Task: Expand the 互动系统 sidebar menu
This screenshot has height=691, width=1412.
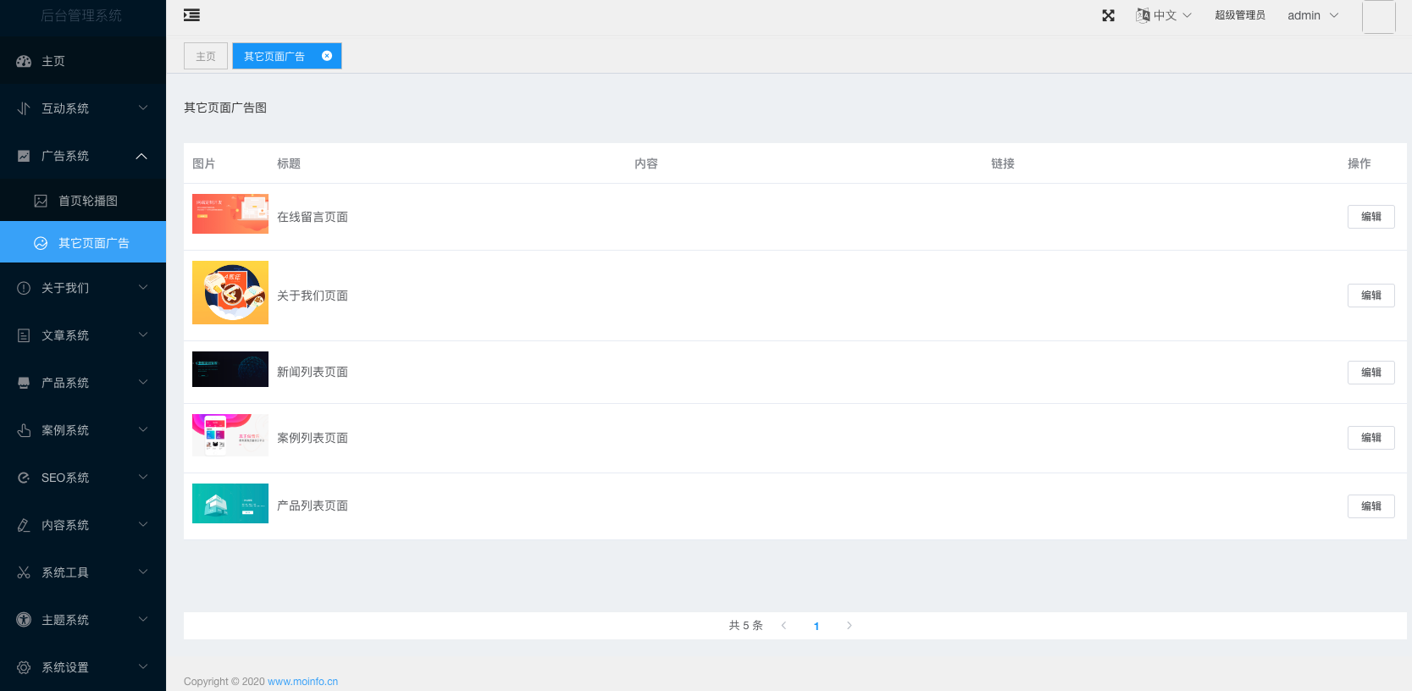Action: pos(83,108)
